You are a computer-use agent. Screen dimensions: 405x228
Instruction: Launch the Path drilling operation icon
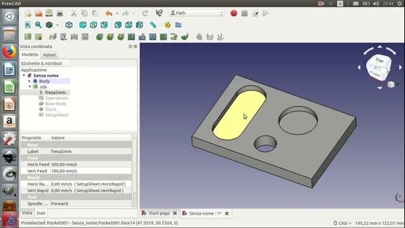[142, 37]
